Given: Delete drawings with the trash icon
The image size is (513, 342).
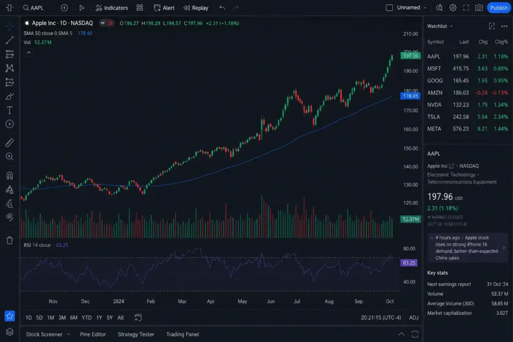Looking at the screenshot, I should pyautogui.click(x=10, y=240).
